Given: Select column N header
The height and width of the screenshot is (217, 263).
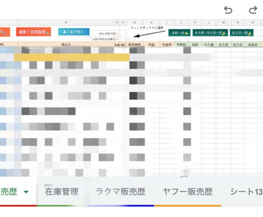Looking at the screenshot, I should click(x=238, y=22).
